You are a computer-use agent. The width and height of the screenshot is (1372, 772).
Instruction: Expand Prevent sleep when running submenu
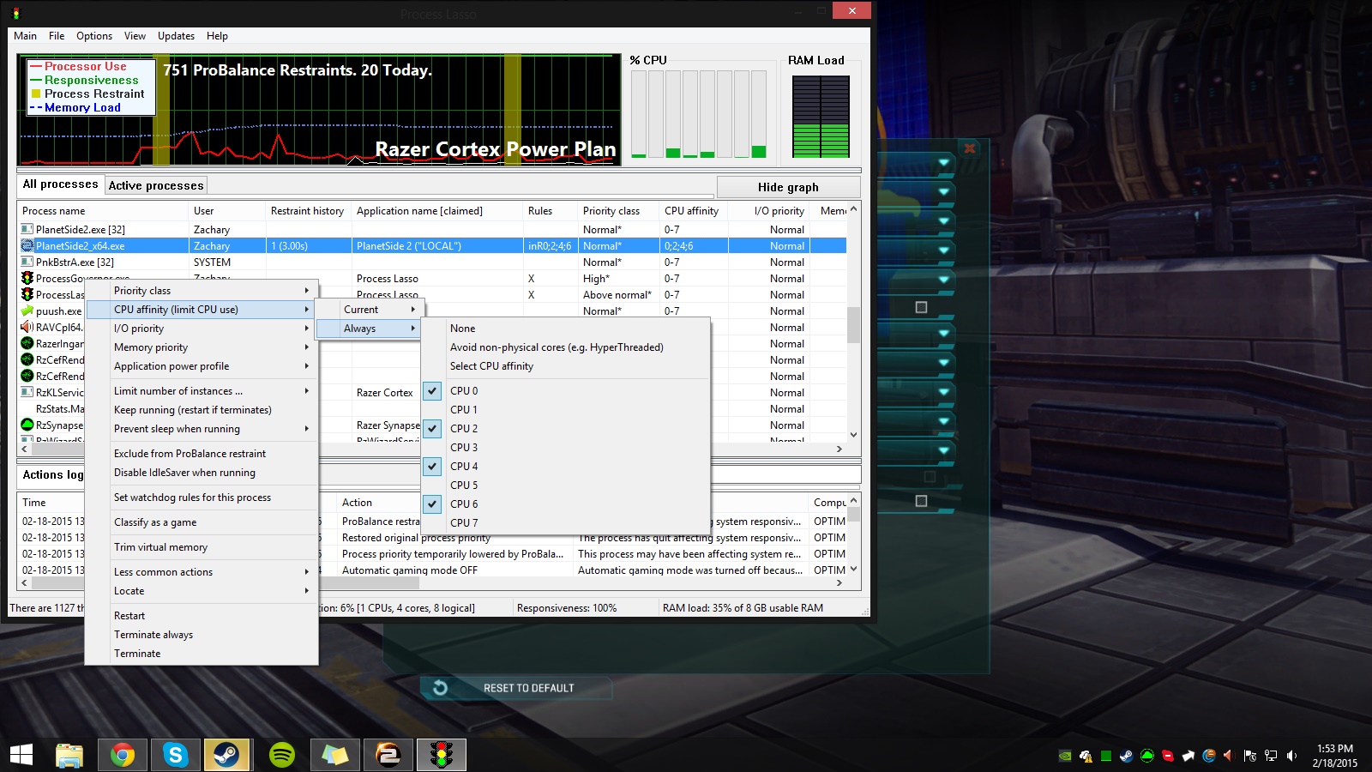tap(202, 429)
